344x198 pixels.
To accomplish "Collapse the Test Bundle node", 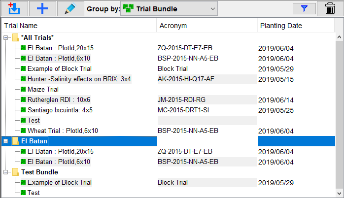I will tap(6, 172).
